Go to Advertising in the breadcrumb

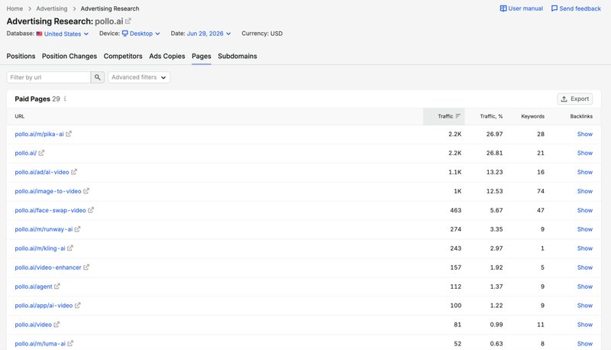[x=51, y=8]
